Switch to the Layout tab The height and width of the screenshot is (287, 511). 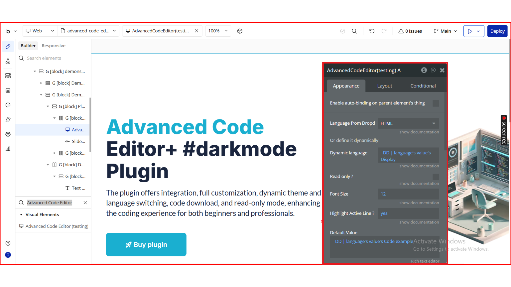pos(385,86)
